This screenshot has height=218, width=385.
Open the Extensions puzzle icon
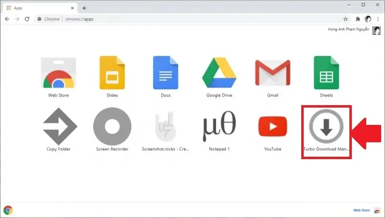coord(358,19)
